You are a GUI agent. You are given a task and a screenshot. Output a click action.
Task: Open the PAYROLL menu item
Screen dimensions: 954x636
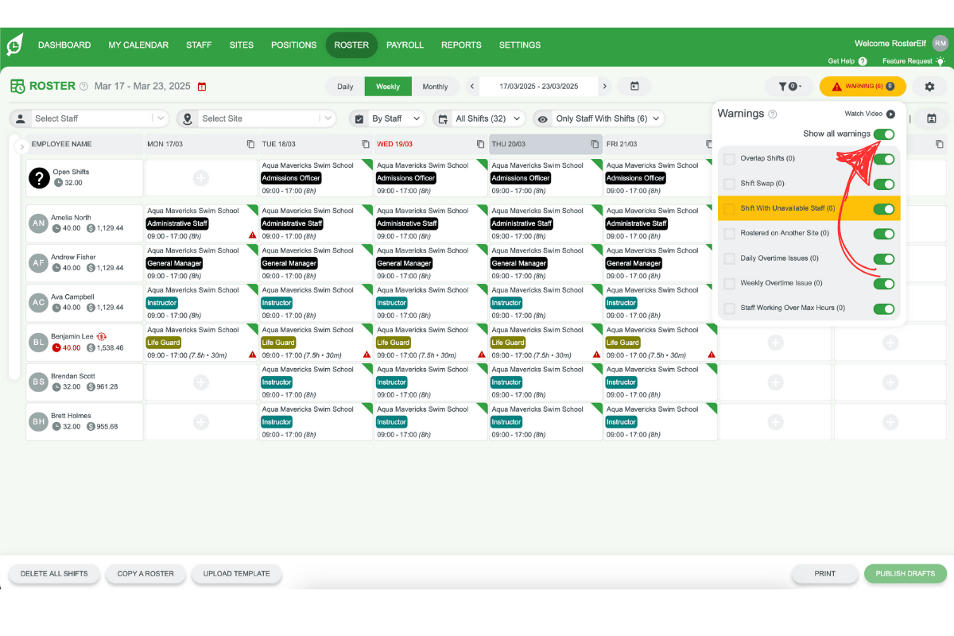pyautogui.click(x=405, y=45)
